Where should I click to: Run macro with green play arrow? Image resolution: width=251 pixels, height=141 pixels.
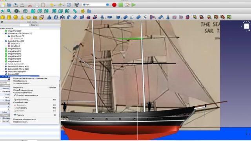coord(133,5)
